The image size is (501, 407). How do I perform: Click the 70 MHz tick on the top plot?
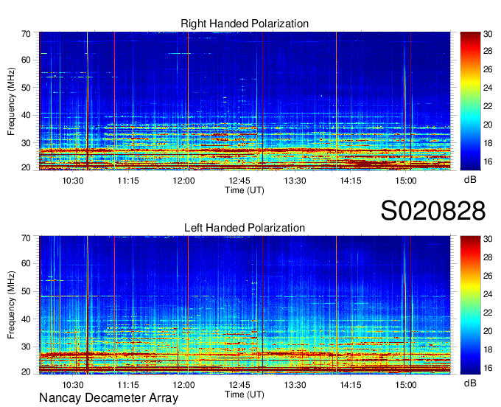(26, 34)
